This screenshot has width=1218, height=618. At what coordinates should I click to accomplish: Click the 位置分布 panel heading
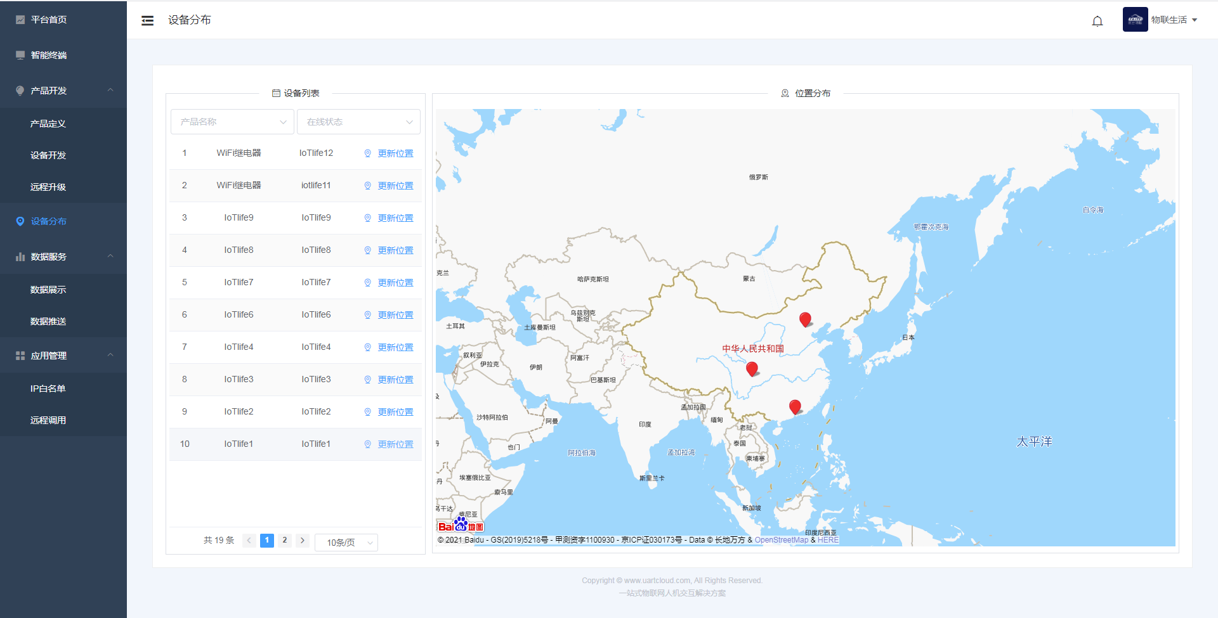click(806, 93)
